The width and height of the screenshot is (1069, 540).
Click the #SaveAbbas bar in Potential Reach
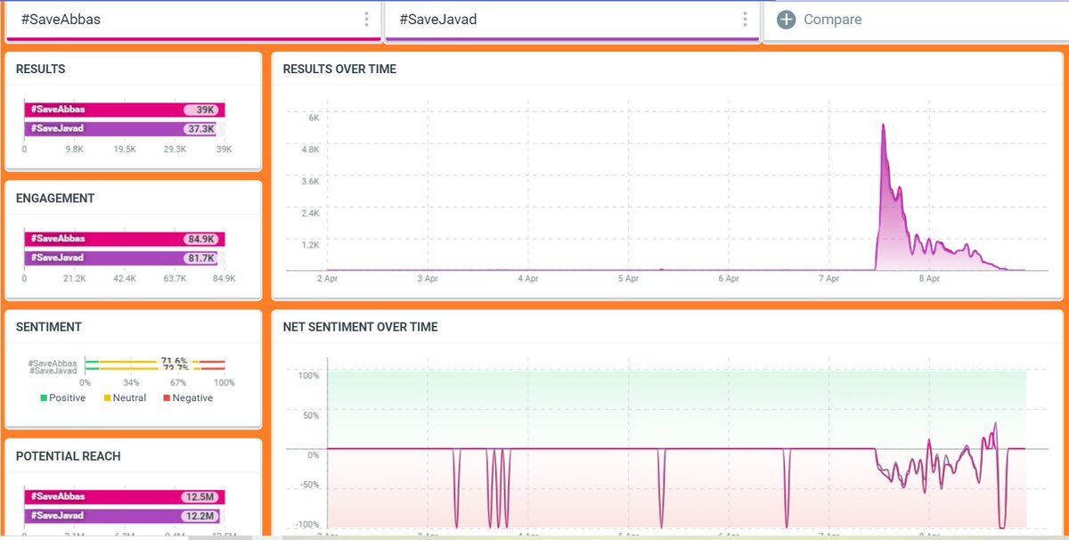pos(125,496)
